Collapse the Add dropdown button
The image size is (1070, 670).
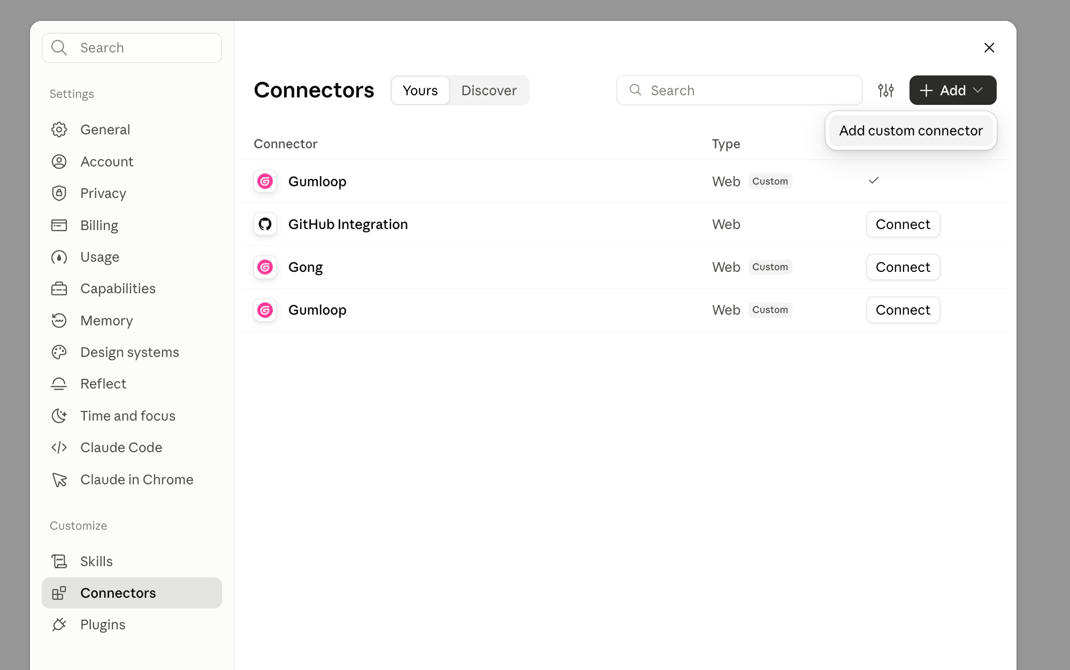coord(952,90)
